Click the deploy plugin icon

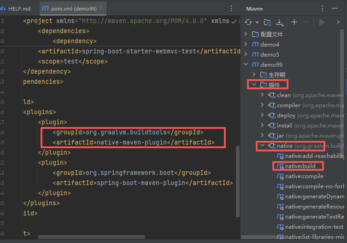pos(272,116)
